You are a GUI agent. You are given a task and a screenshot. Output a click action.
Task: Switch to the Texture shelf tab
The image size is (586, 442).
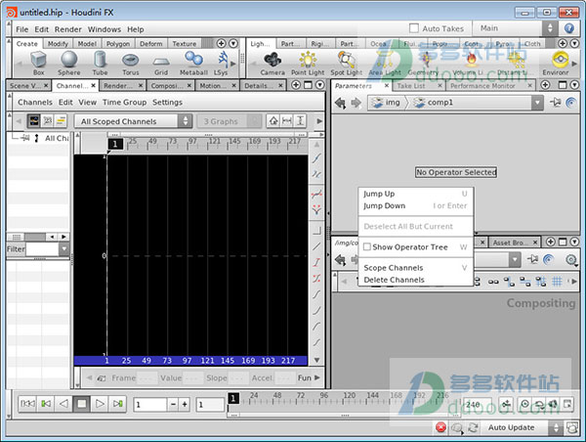pyautogui.click(x=185, y=44)
